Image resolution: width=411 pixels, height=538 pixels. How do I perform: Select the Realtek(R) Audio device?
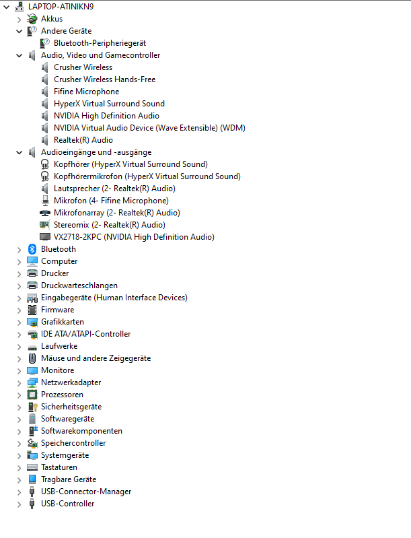(83, 140)
